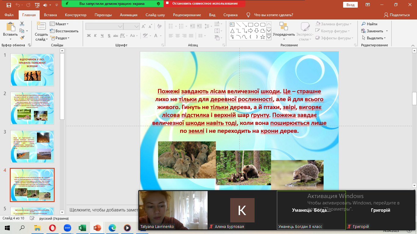Click the Найти search icon
Image resolution: width=417 pixels, height=234 pixels.
pos(364,24)
